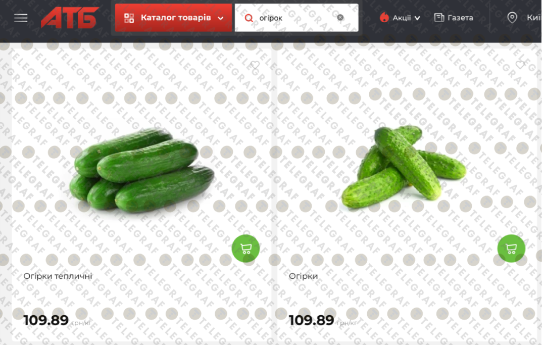This screenshot has width=542, height=345.
Task: Open the Акції menu item
Action: coord(401,18)
